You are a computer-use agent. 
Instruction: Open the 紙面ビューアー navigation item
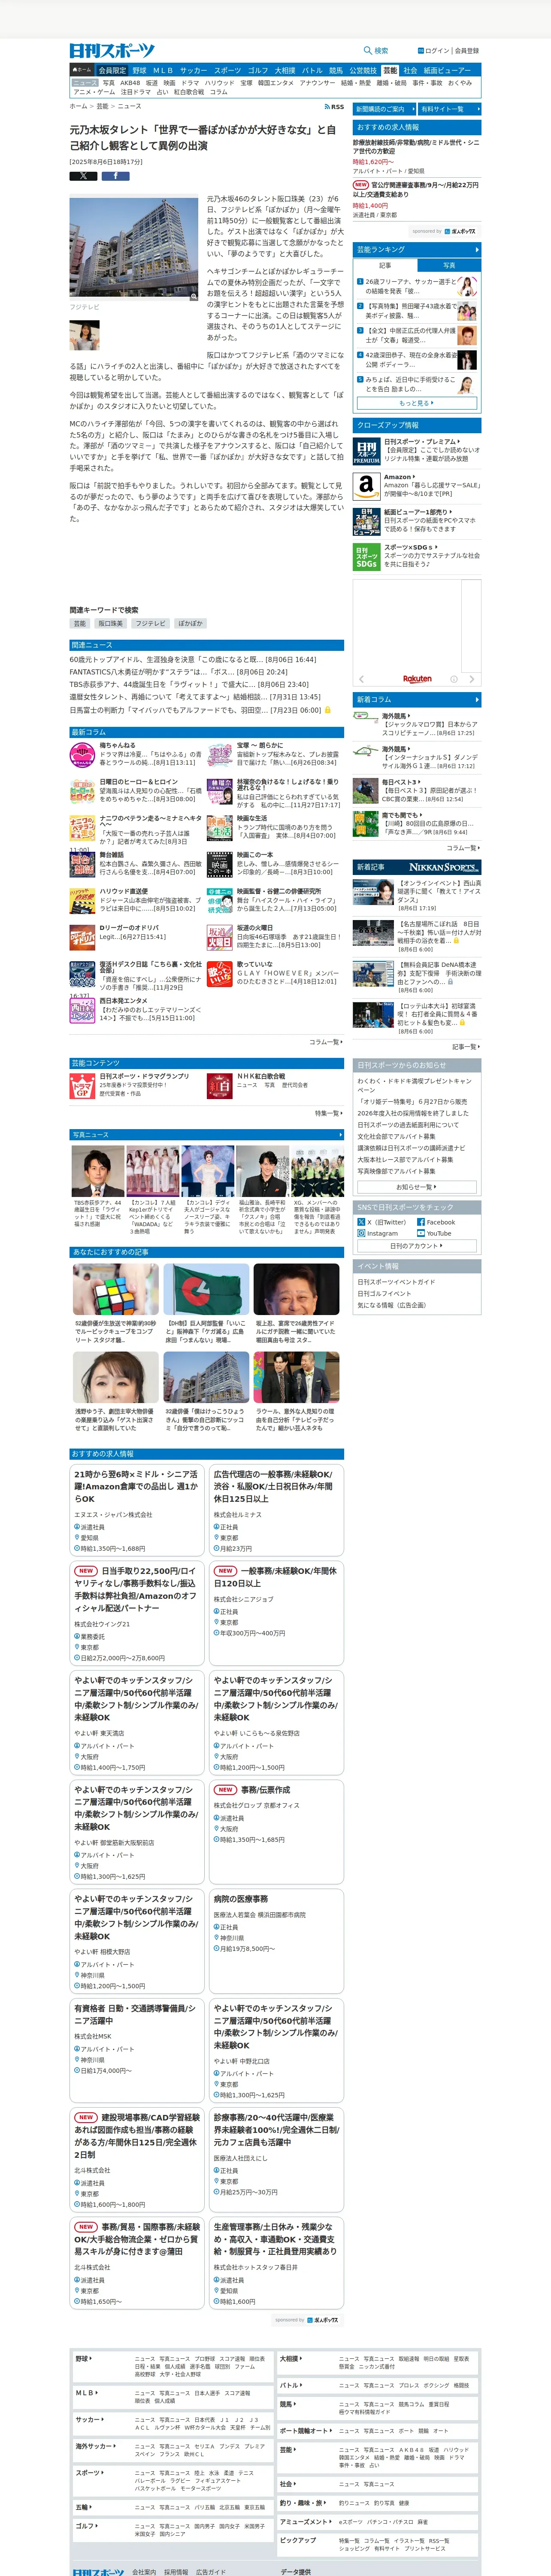click(x=447, y=71)
